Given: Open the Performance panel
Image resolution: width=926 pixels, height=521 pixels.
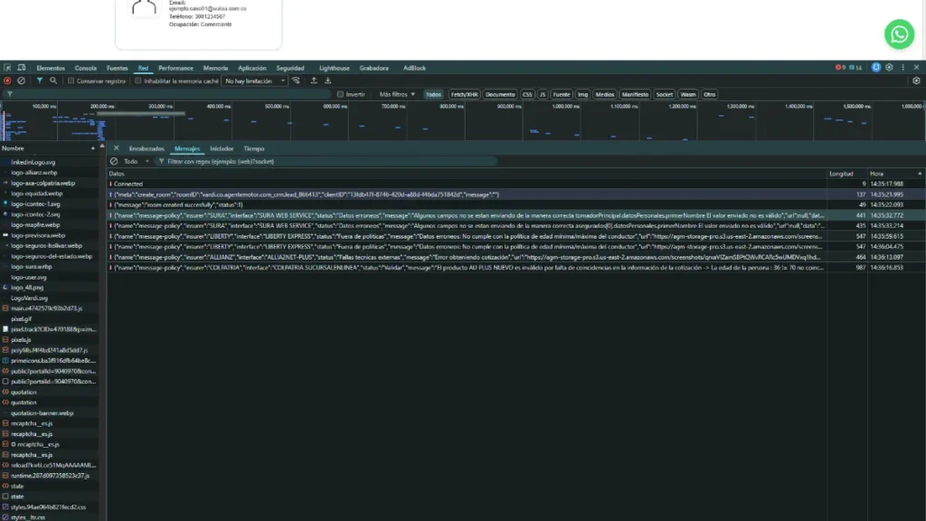Looking at the screenshot, I should click(x=175, y=68).
